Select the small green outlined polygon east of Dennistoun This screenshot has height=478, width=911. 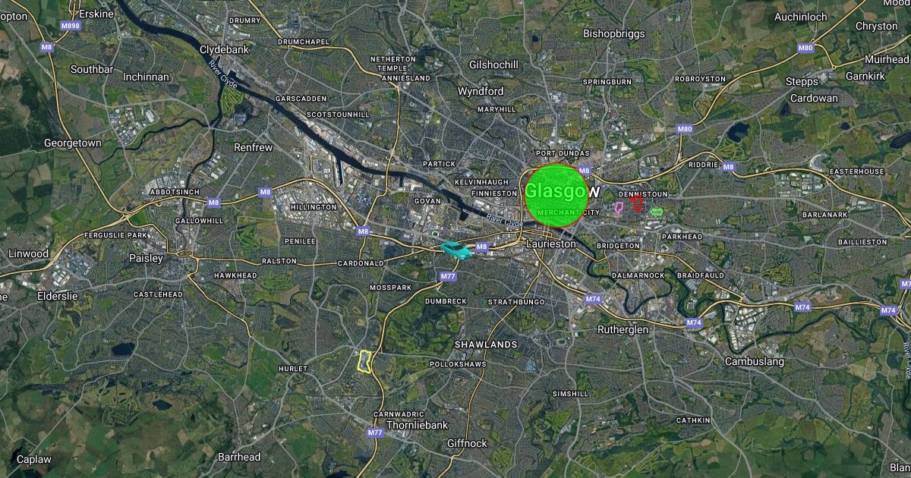tap(657, 211)
